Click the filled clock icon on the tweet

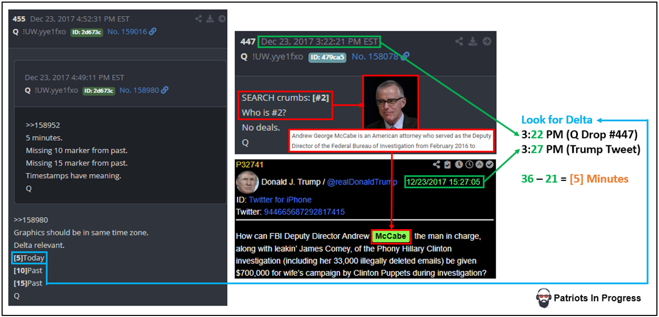tap(459, 164)
